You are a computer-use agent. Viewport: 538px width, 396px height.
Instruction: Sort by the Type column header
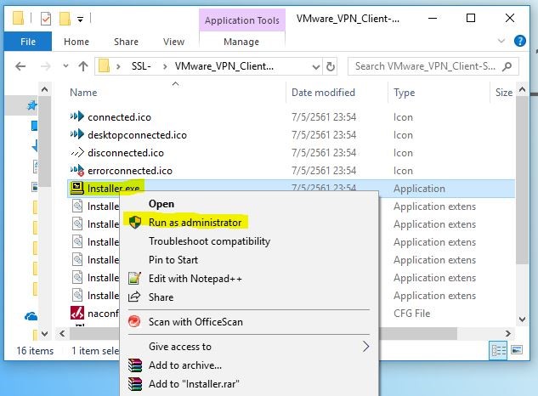click(404, 93)
